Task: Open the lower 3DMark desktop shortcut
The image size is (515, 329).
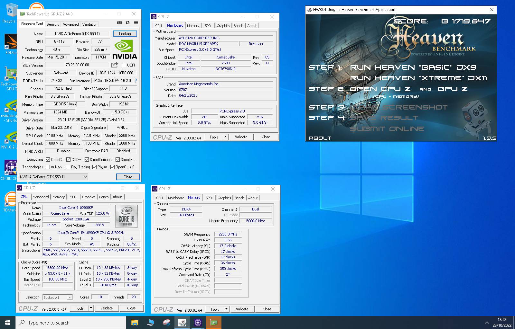Action: (x=10, y=201)
